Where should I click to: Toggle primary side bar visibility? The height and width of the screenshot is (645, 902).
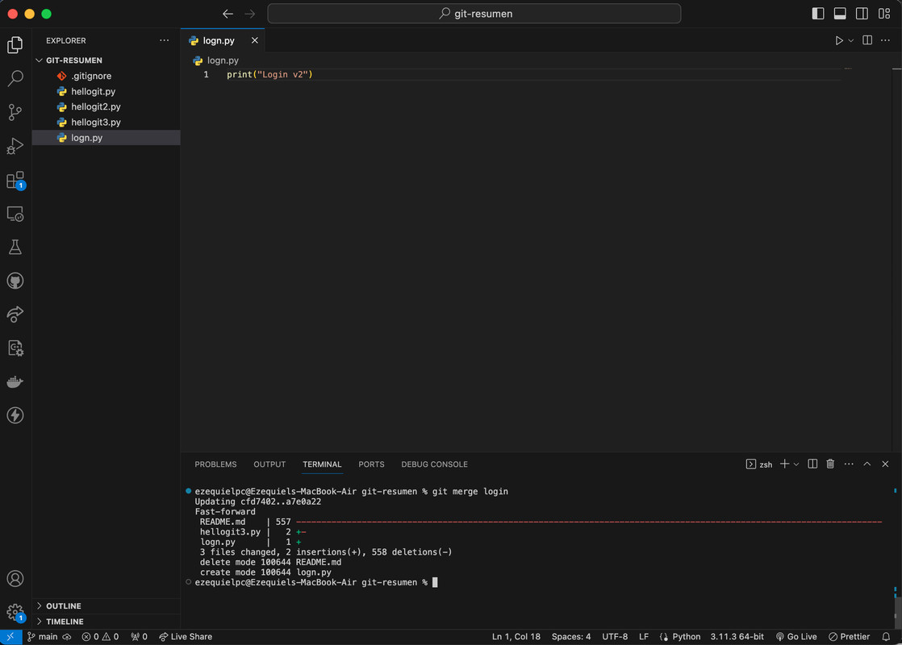coord(818,14)
